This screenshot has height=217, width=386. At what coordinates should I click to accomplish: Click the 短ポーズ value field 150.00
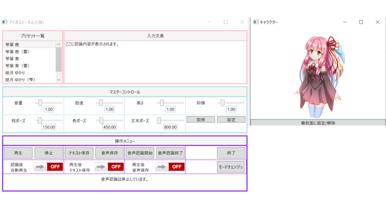tap(49, 127)
